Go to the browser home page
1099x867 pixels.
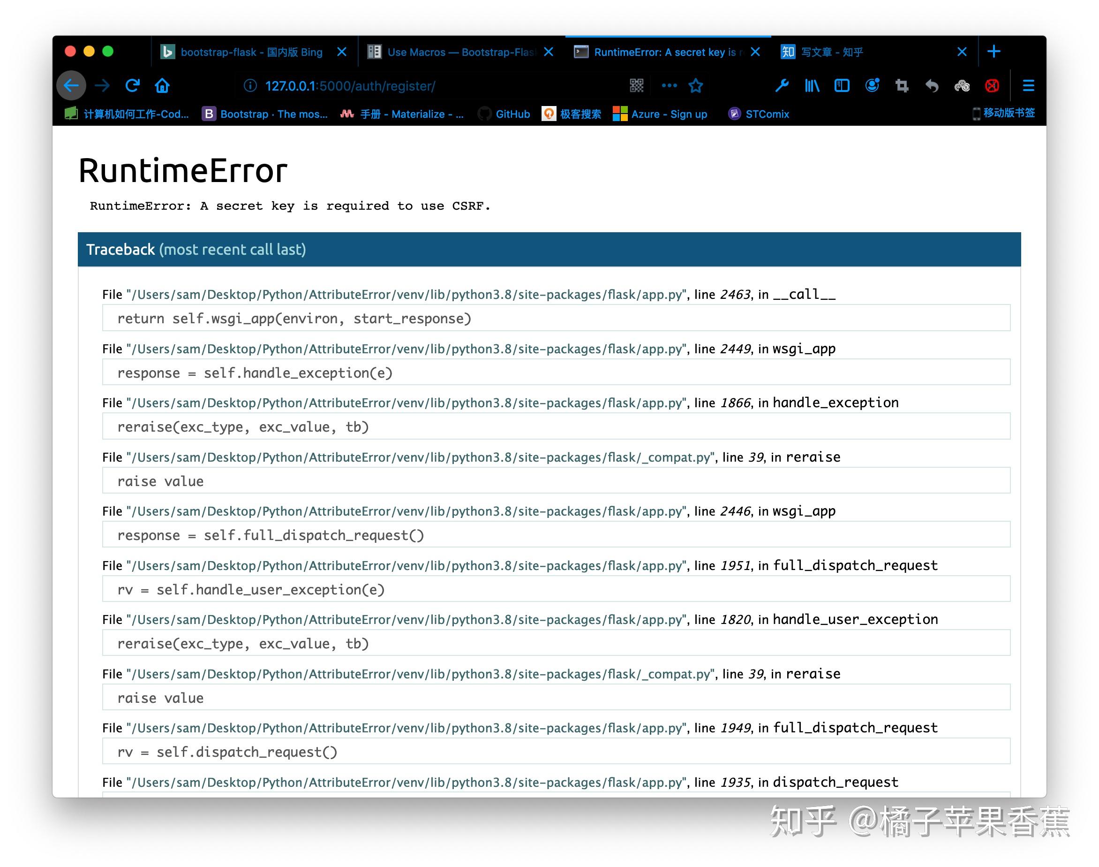[x=162, y=85]
